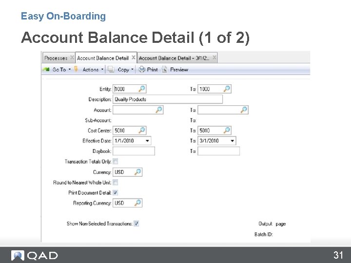Screen dimensions: 351x263
Task: Open lookup for Entity from field
Action: pyautogui.click(x=142, y=89)
